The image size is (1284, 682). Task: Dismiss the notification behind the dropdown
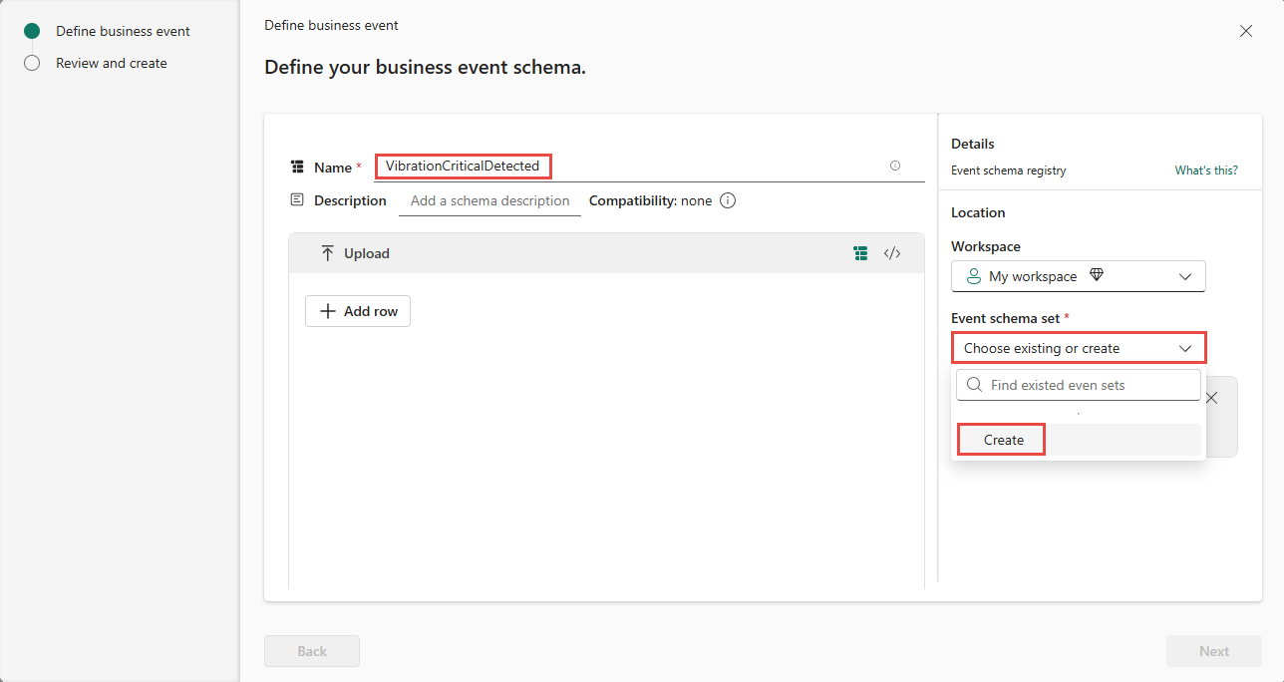pyautogui.click(x=1211, y=398)
